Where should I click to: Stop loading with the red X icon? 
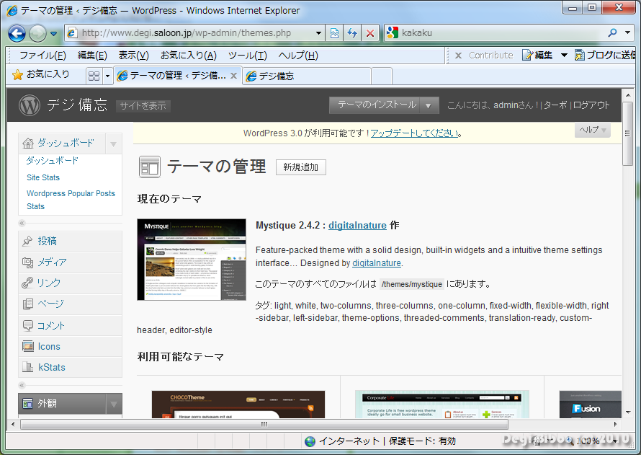370,33
